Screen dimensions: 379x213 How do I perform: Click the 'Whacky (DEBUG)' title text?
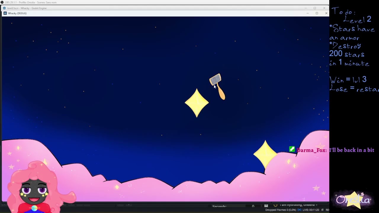pyautogui.click(x=17, y=13)
